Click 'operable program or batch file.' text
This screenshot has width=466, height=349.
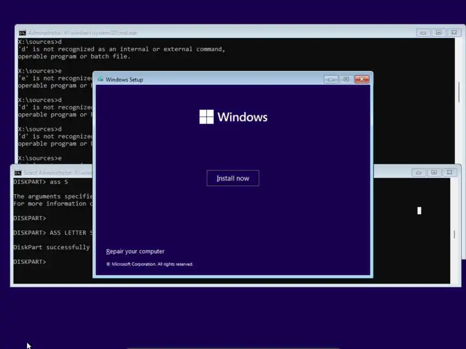click(x=74, y=56)
